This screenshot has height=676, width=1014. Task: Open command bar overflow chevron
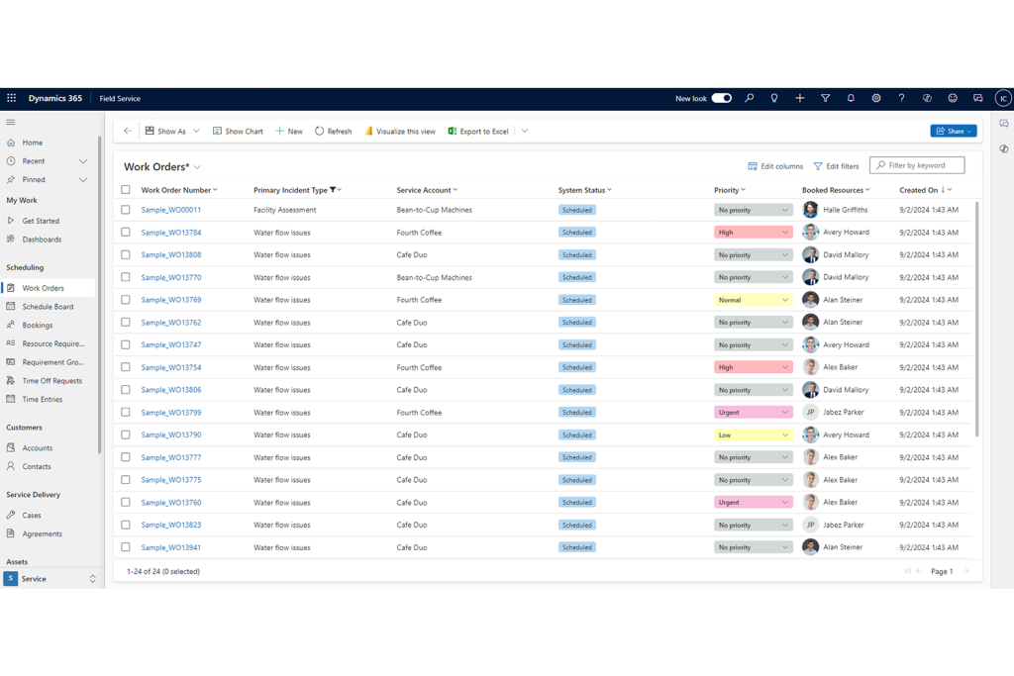pyautogui.click(x=525, y=131)
